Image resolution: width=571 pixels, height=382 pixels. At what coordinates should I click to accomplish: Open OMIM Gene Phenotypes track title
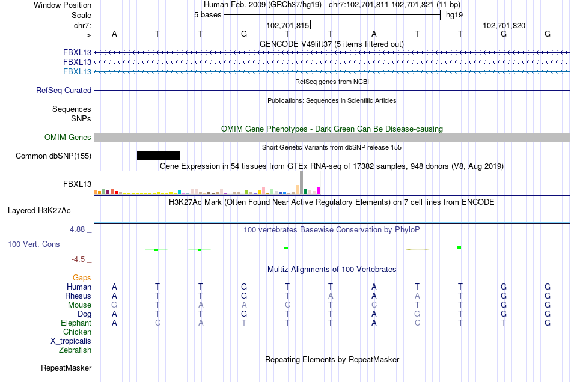(332, 129)
